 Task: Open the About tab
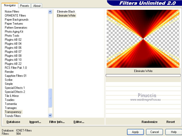click(37, 6)
